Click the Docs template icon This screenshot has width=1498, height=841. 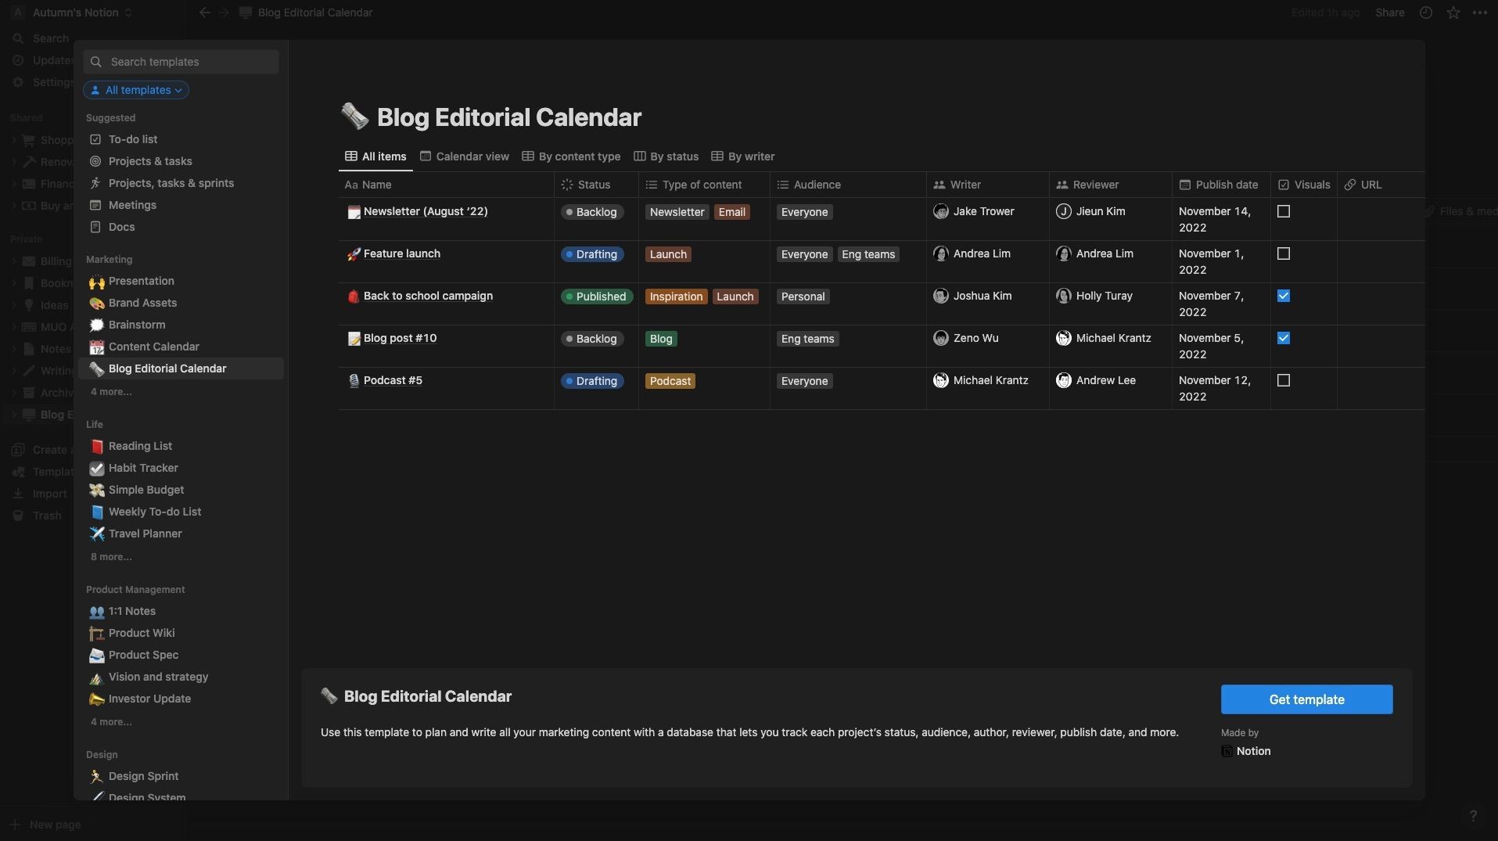click(x=95, y=227)
